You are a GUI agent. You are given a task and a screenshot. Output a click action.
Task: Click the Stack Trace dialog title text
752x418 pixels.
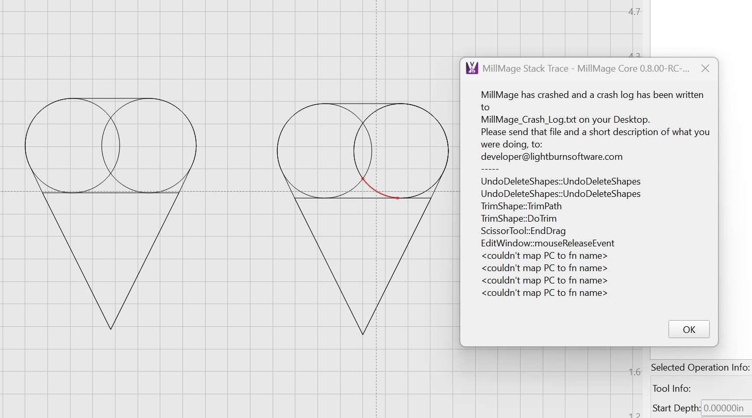click(586, 69)
